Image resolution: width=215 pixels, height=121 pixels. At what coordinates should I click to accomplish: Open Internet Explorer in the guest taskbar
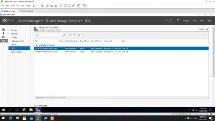click(24, 110)
